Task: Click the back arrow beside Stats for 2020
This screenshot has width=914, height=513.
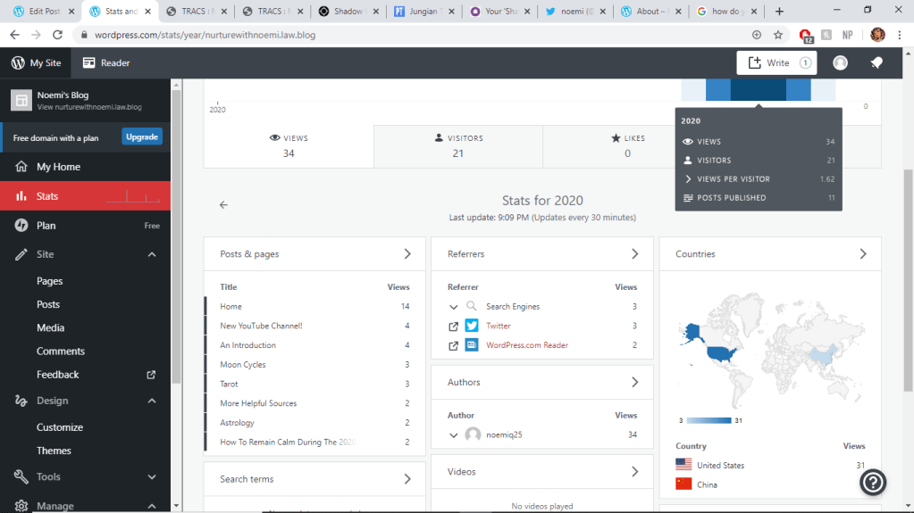Action: [x=223, y=204]
